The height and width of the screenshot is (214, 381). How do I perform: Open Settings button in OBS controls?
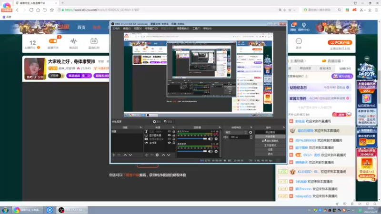270,150
